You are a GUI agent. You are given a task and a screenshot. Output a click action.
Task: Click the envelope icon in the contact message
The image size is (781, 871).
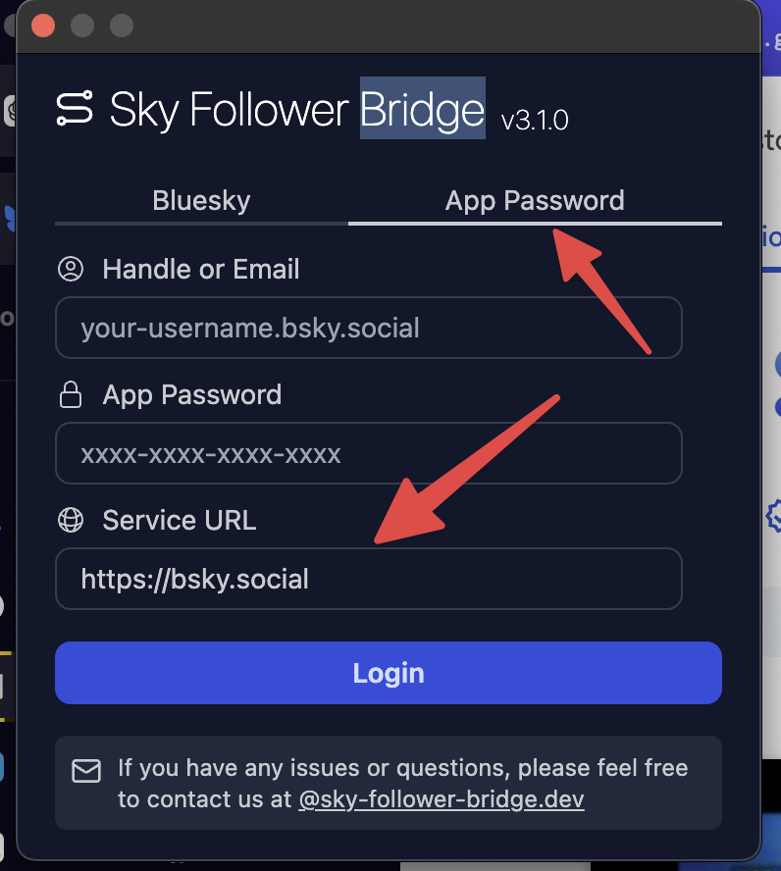[86, 772]
